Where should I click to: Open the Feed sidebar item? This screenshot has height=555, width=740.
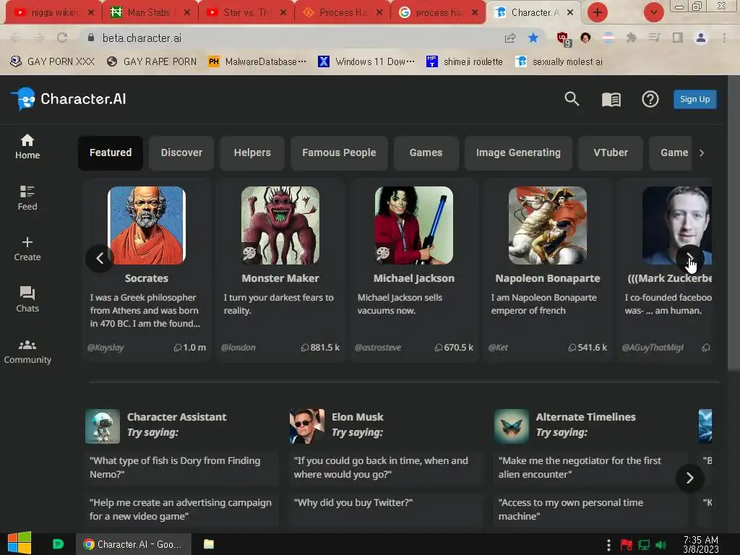(x=27, y=198)
